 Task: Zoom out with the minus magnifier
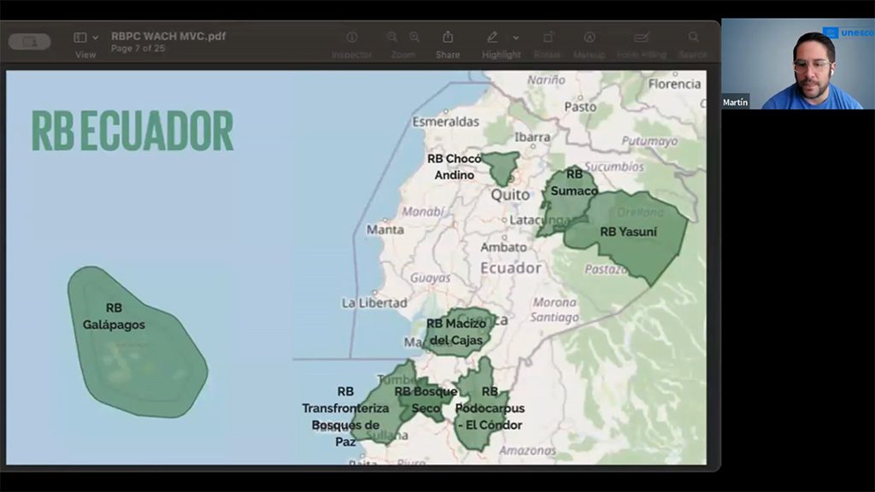[392, 38]
